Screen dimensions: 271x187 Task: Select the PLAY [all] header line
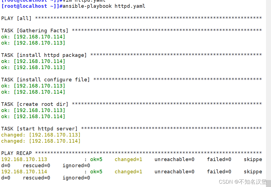click(131, 18)
